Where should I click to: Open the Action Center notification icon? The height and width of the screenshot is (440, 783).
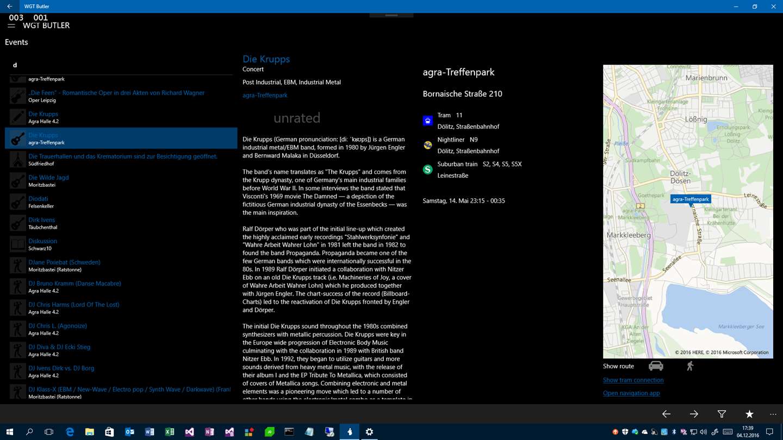coord(769,432)
